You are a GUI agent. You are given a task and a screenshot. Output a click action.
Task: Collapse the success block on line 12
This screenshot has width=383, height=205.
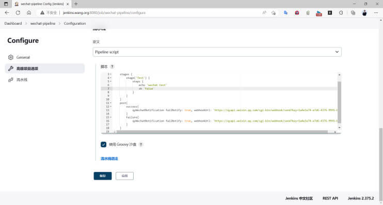pyautogui.click(x=110, y=107)
